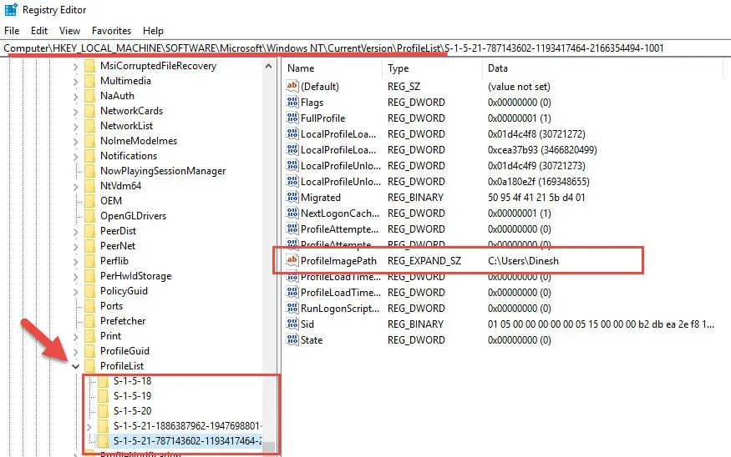Select the 50 95 4f 41 binary data

[x=536, y=198]
